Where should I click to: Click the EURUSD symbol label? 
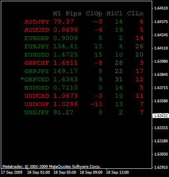pos(37,55)
